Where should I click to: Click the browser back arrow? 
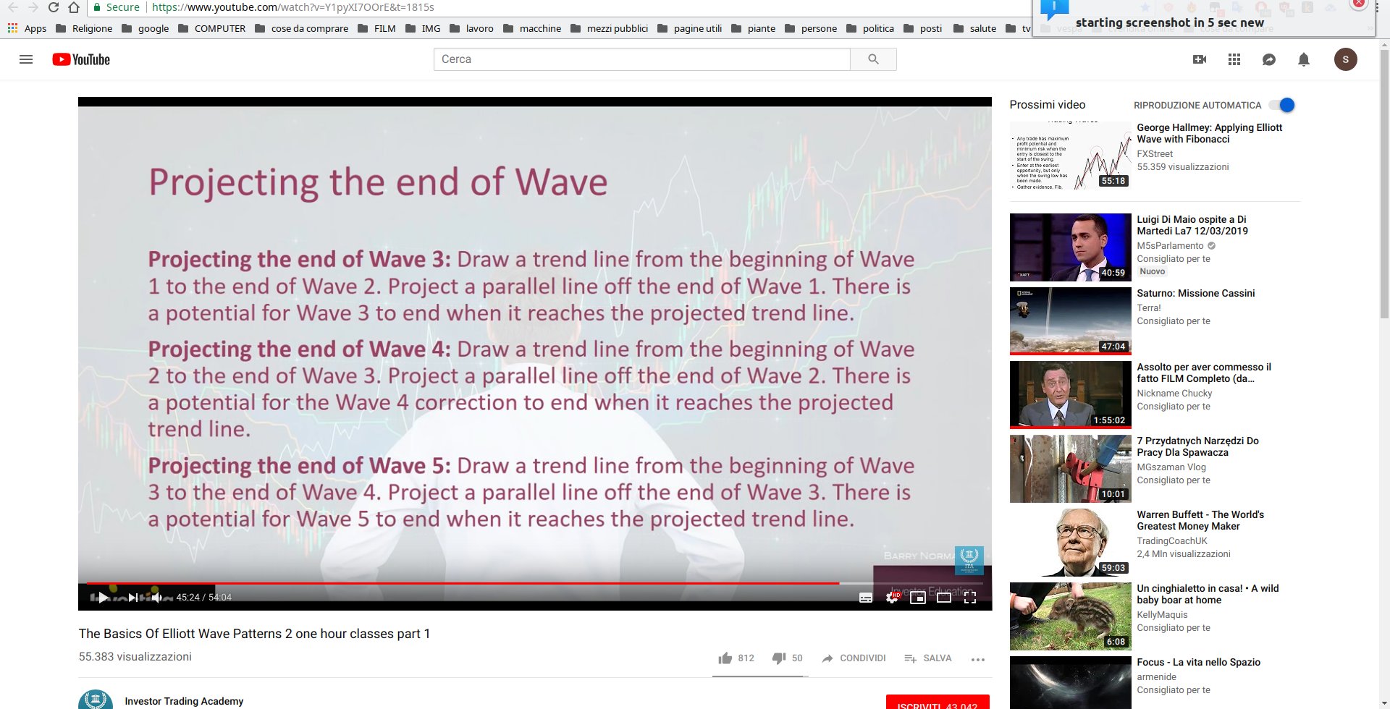pyautogui.click(x=12, y=7)
